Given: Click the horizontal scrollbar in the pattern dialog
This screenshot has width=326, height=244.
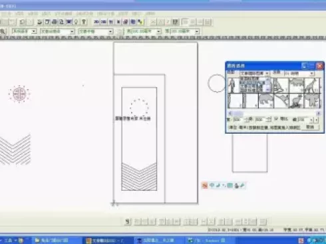Looking at the screenshot, I should click(274, 114).
